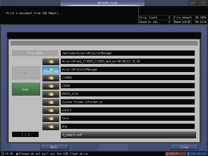Open the AccurioPress_C14000_C12000 folder icon
This screenshot has height=156, width=208.
(x=51, y=62)
